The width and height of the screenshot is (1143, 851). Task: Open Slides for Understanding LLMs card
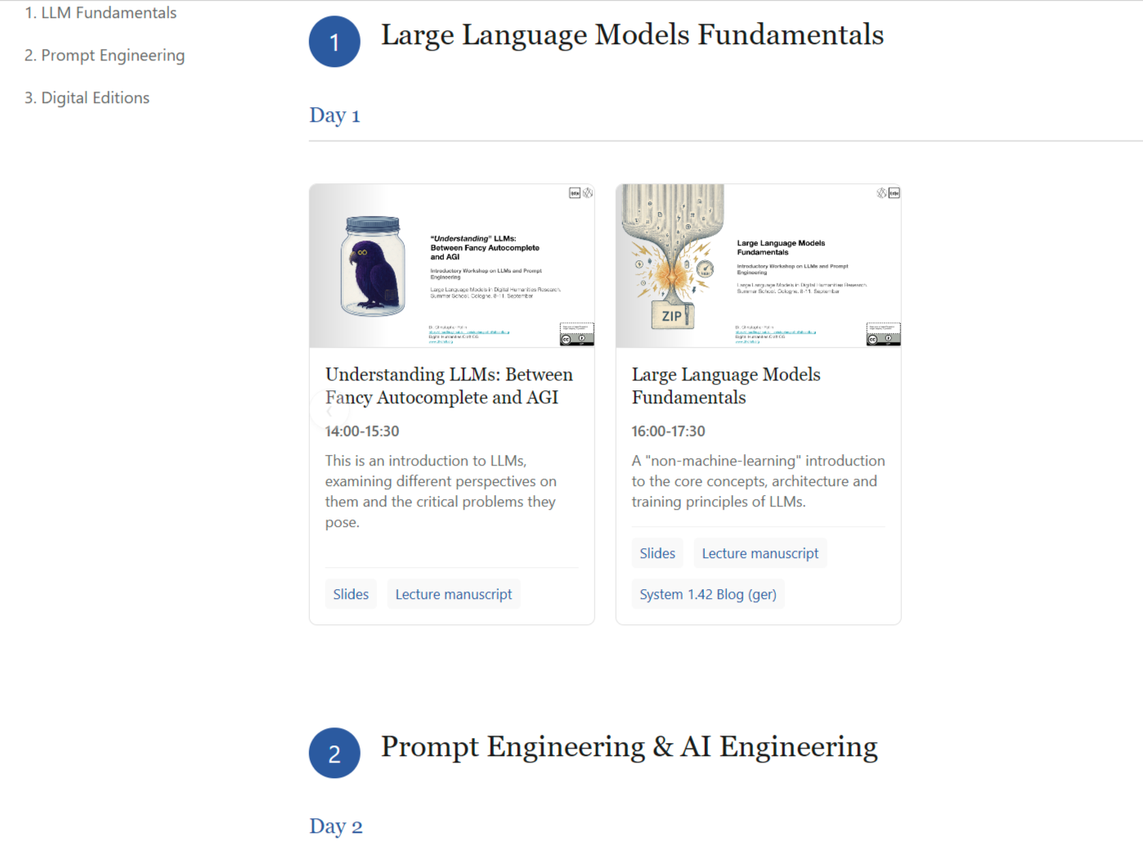coord(351,594)
